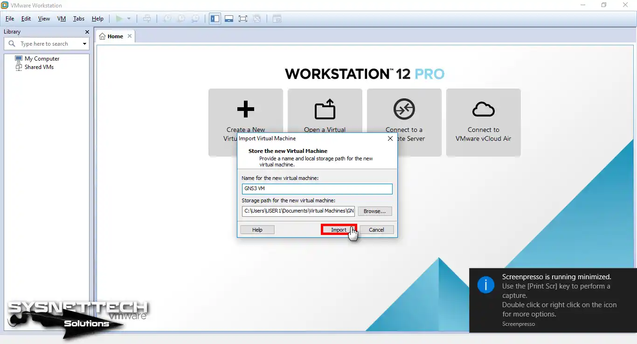
Task: Click the Open a Virtual Machine tile
Action: (325, 123)
